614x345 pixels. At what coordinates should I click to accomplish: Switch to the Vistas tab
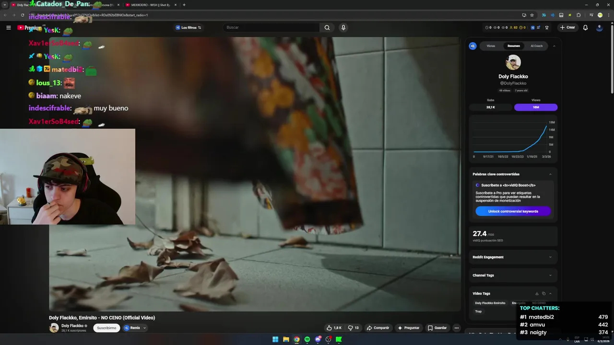491,46
